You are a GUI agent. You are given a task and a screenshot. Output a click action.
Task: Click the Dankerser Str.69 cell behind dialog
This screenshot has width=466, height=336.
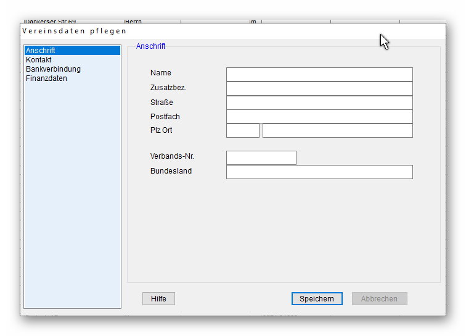[50, 22]
